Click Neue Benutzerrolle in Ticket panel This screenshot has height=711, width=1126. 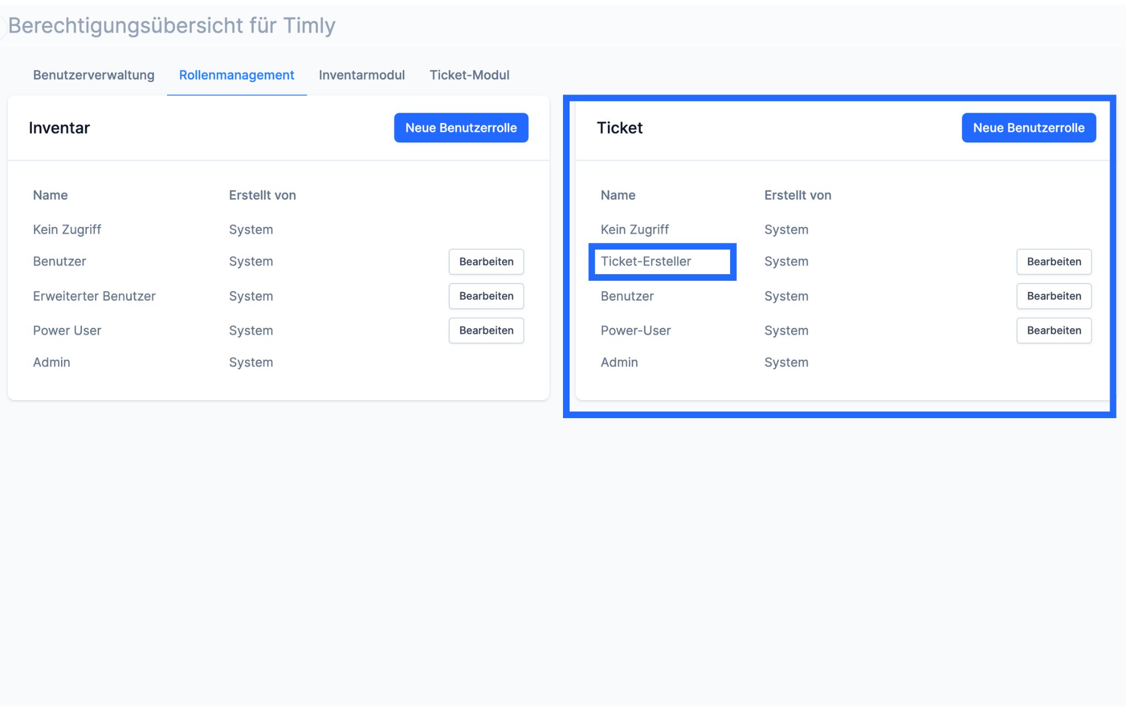tap(1029, 127)
